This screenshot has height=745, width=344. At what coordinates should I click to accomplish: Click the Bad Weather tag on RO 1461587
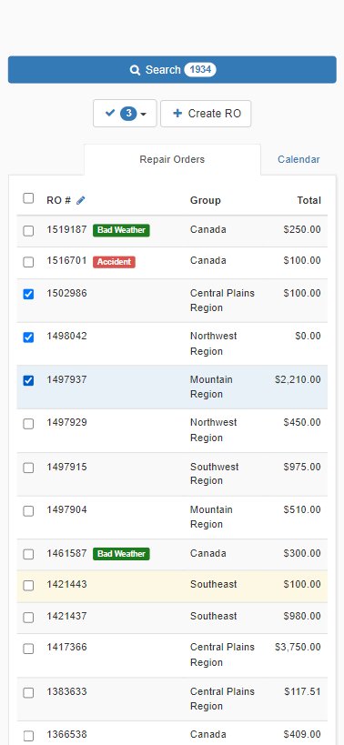121,554
